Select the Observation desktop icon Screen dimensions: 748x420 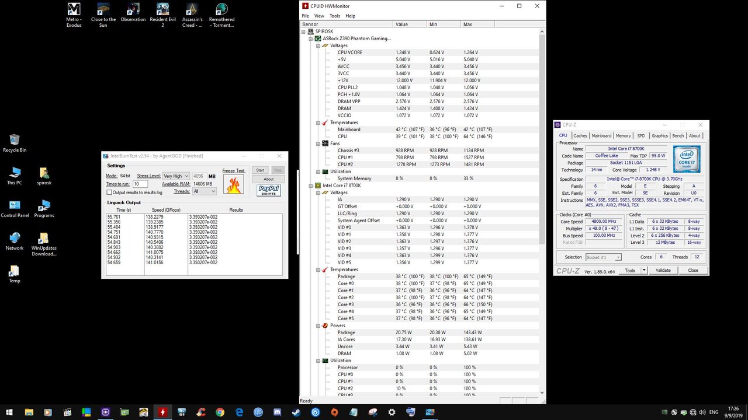point(133,13)
